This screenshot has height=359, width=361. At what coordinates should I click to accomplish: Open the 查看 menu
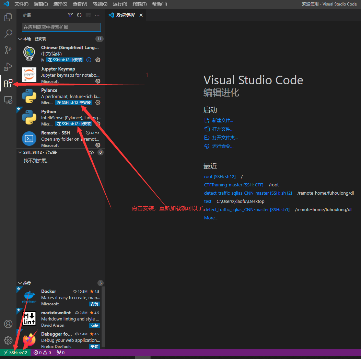tap(80, 4)
